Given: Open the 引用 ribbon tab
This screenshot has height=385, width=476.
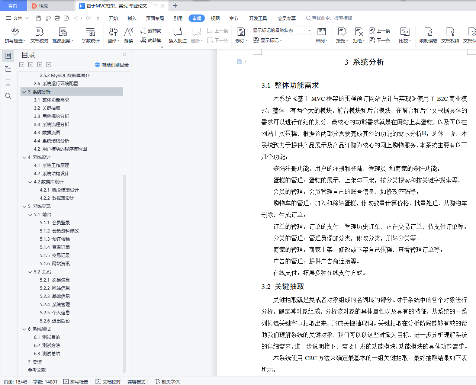Looking at the screenshot, I should 178,18.
